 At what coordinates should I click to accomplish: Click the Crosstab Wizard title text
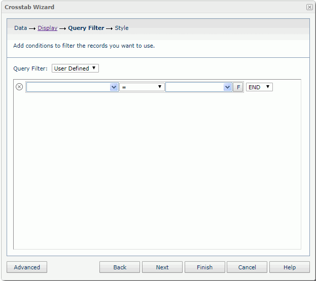tap(29, 7)
